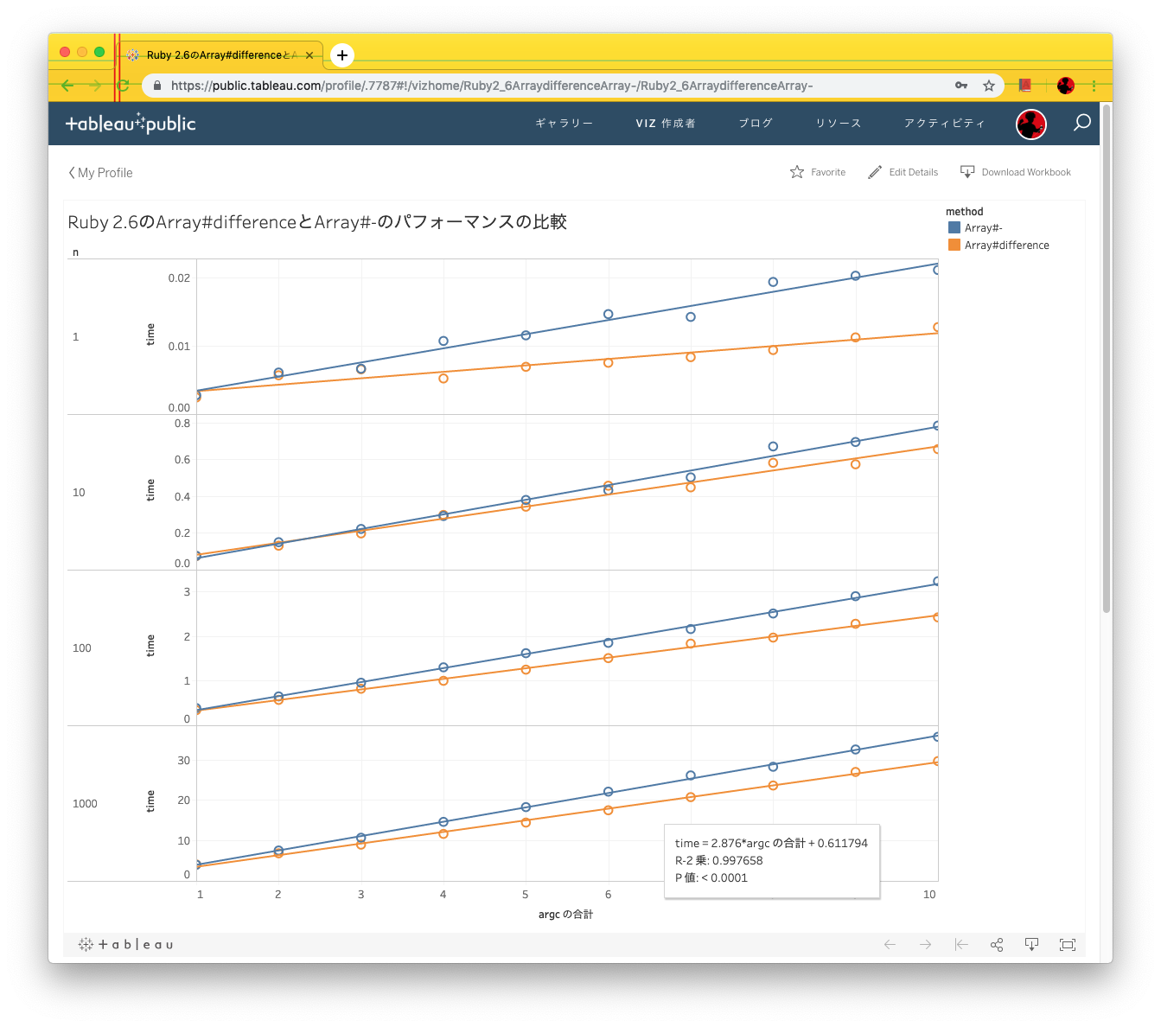This screenshot has height=1027, width=1161.
Task: Click the Favorite star icon
Action: (x=796, y=171)
